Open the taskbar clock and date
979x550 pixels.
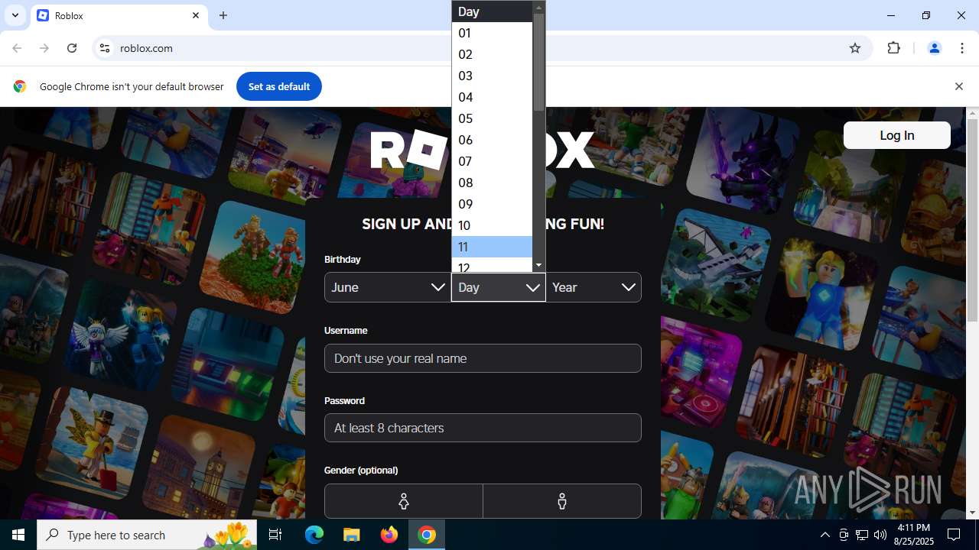pos(913,535)
